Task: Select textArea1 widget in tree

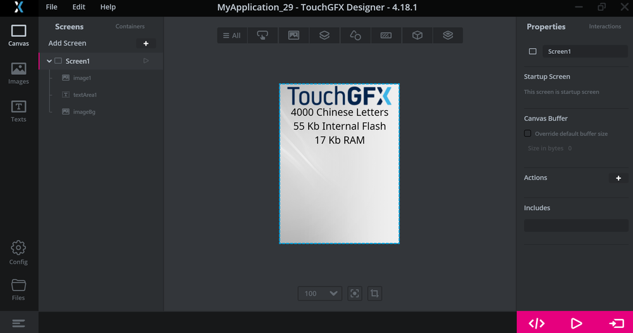Action: point(85,95)
